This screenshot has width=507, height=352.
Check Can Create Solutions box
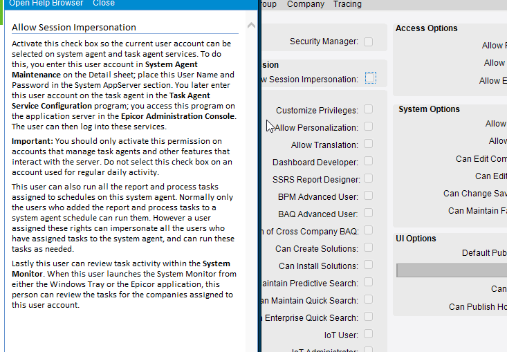[x=369, y=248]
